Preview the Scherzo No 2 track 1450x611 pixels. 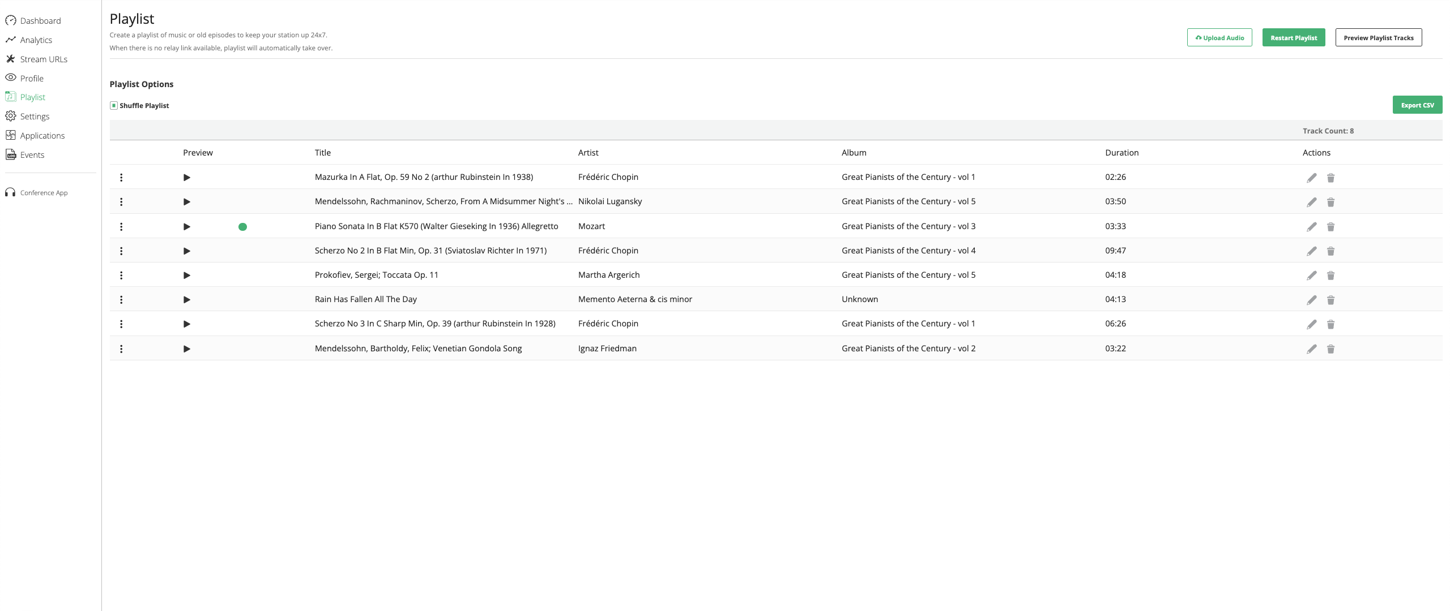pyautogui.click(x=186, y=251)
